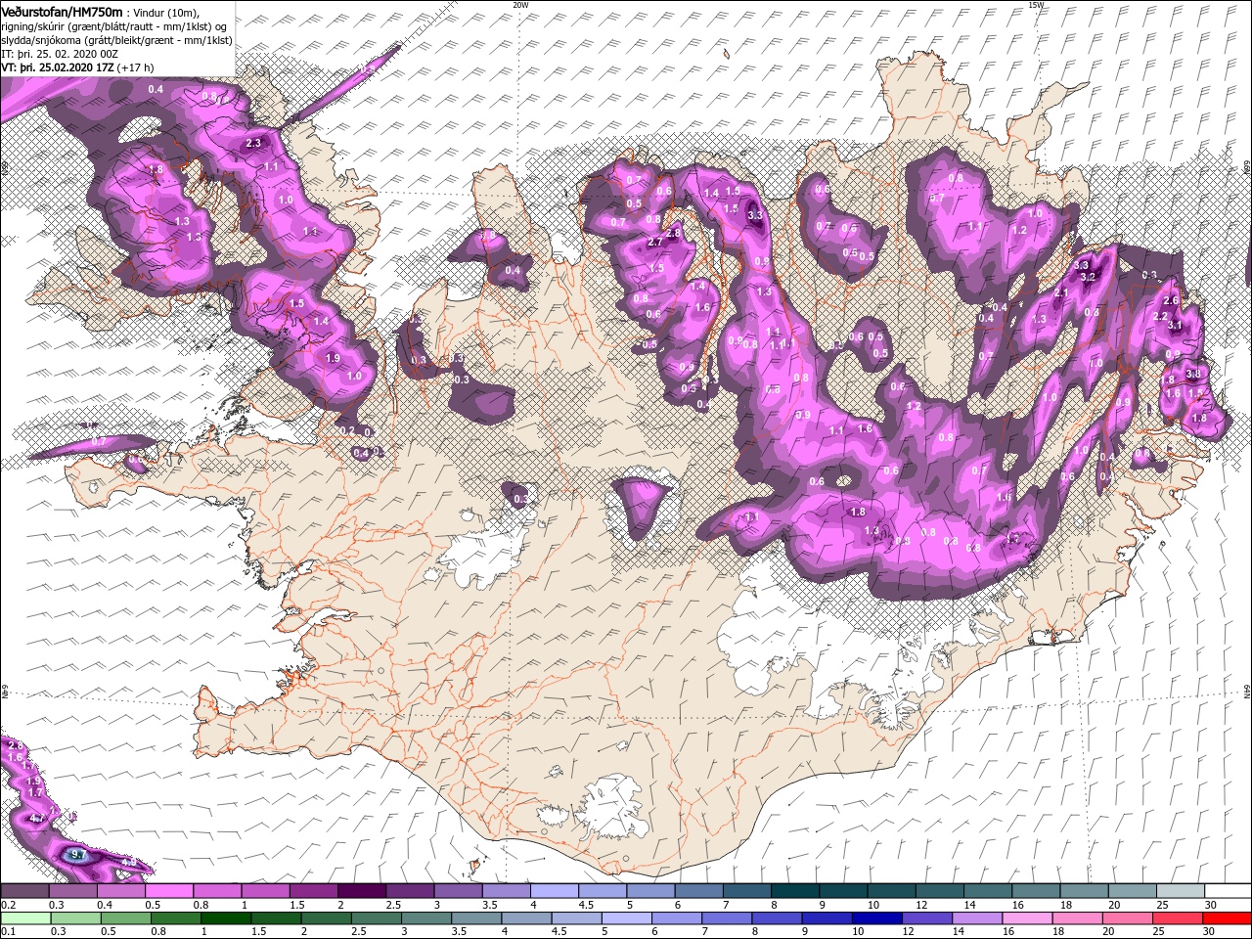Click the 3.2 snowfall value on map

point(1088,277)
